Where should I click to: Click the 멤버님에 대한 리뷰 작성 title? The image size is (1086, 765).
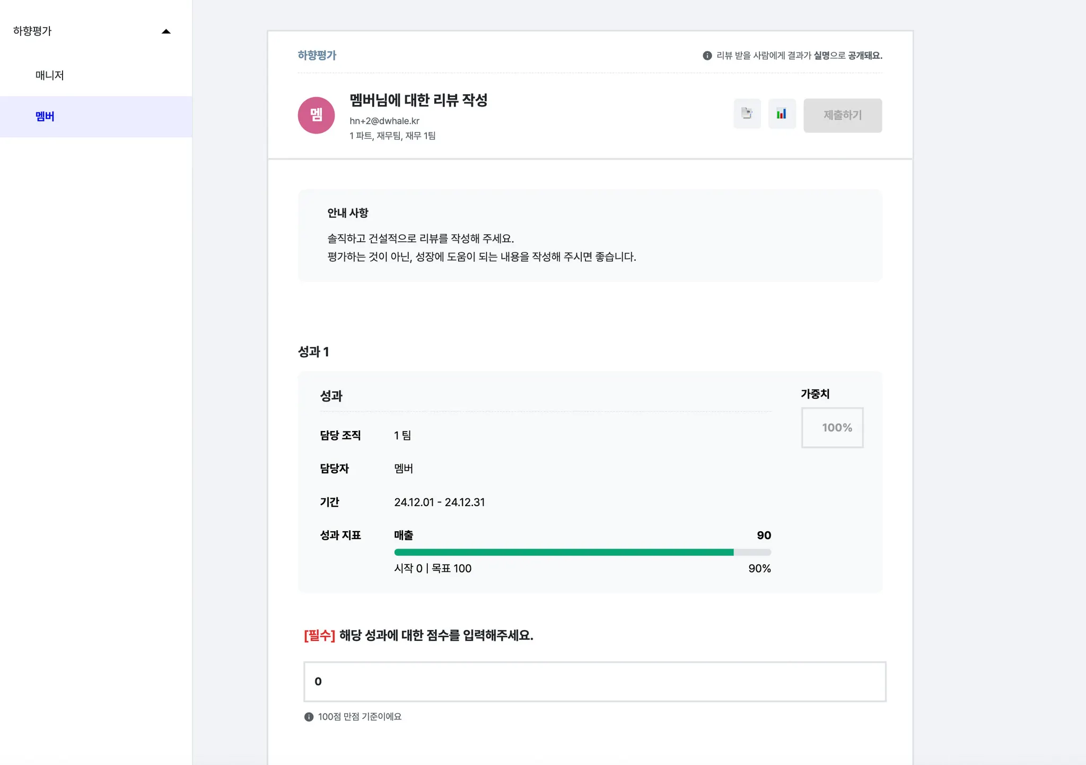pos(418,100)
